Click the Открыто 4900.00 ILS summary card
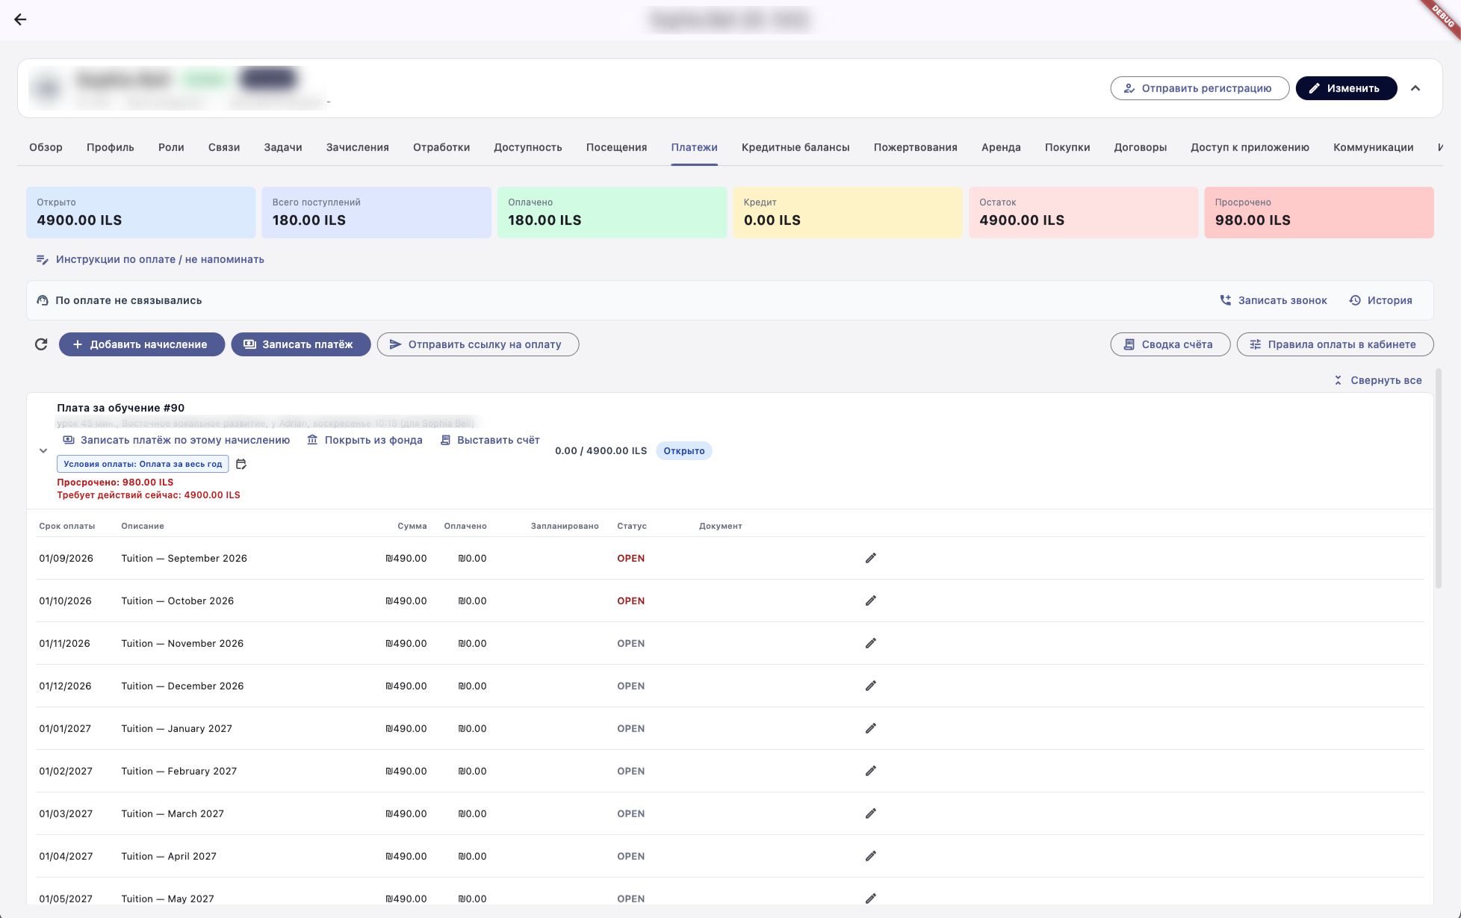 click(141, 212)
